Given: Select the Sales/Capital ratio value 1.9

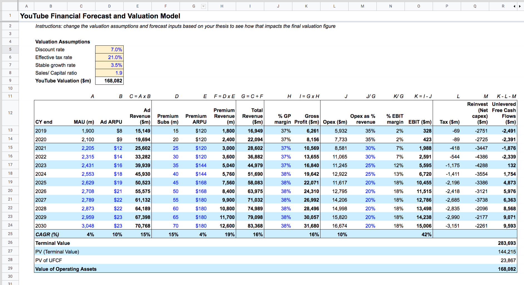Looking at the screenshot, I should pyautogui.click(x=109, y=73).
